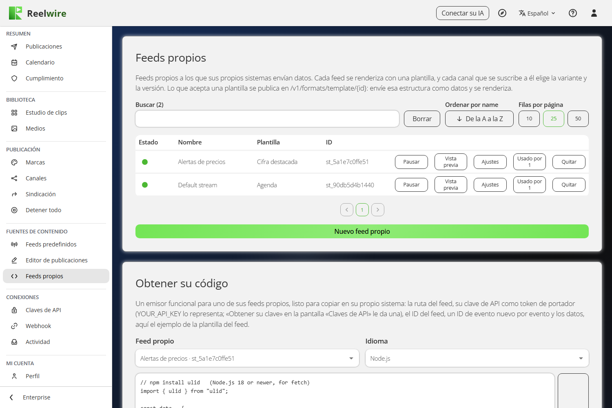Open Perfil in the sidebar
612x408 pixels.
tap(56, 376)
